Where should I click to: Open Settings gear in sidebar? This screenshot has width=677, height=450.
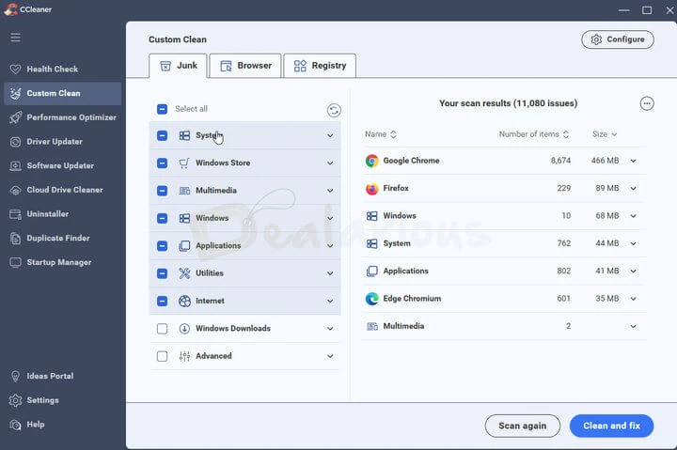[42, 400]
